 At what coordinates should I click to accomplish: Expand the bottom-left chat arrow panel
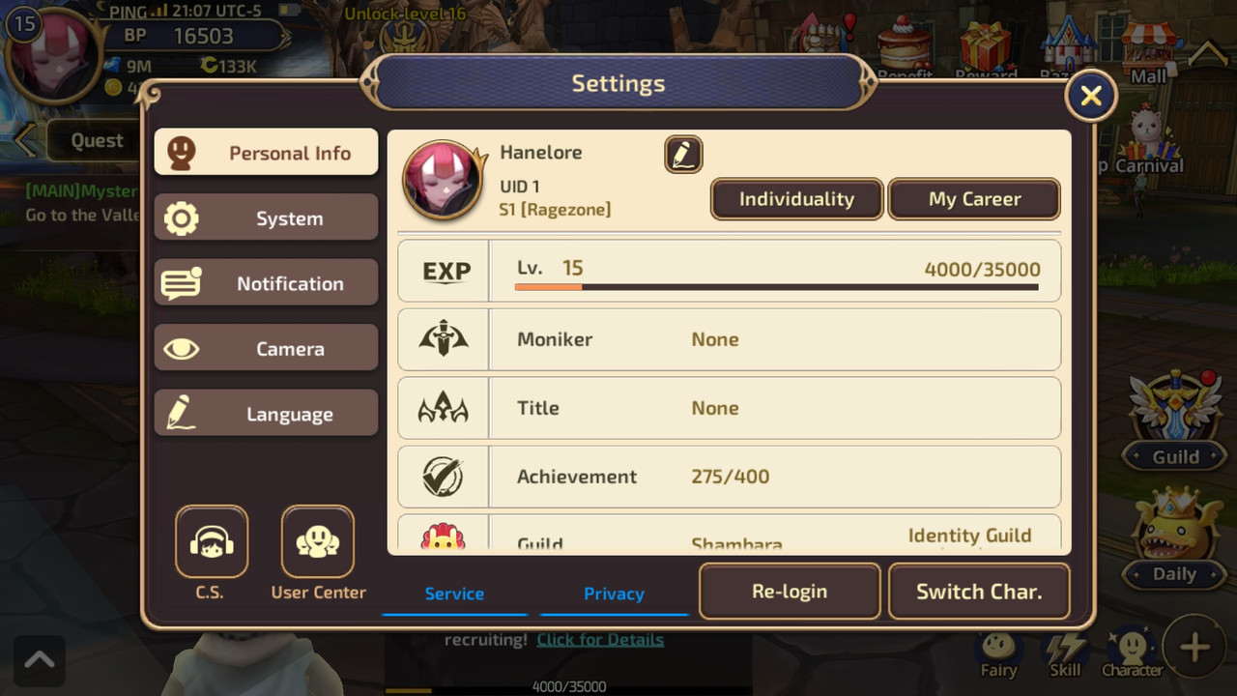40,660
